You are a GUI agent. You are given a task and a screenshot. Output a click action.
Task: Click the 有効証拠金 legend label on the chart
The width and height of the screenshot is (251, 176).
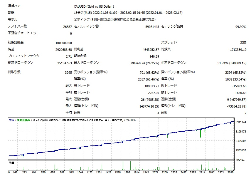(24, 120)
